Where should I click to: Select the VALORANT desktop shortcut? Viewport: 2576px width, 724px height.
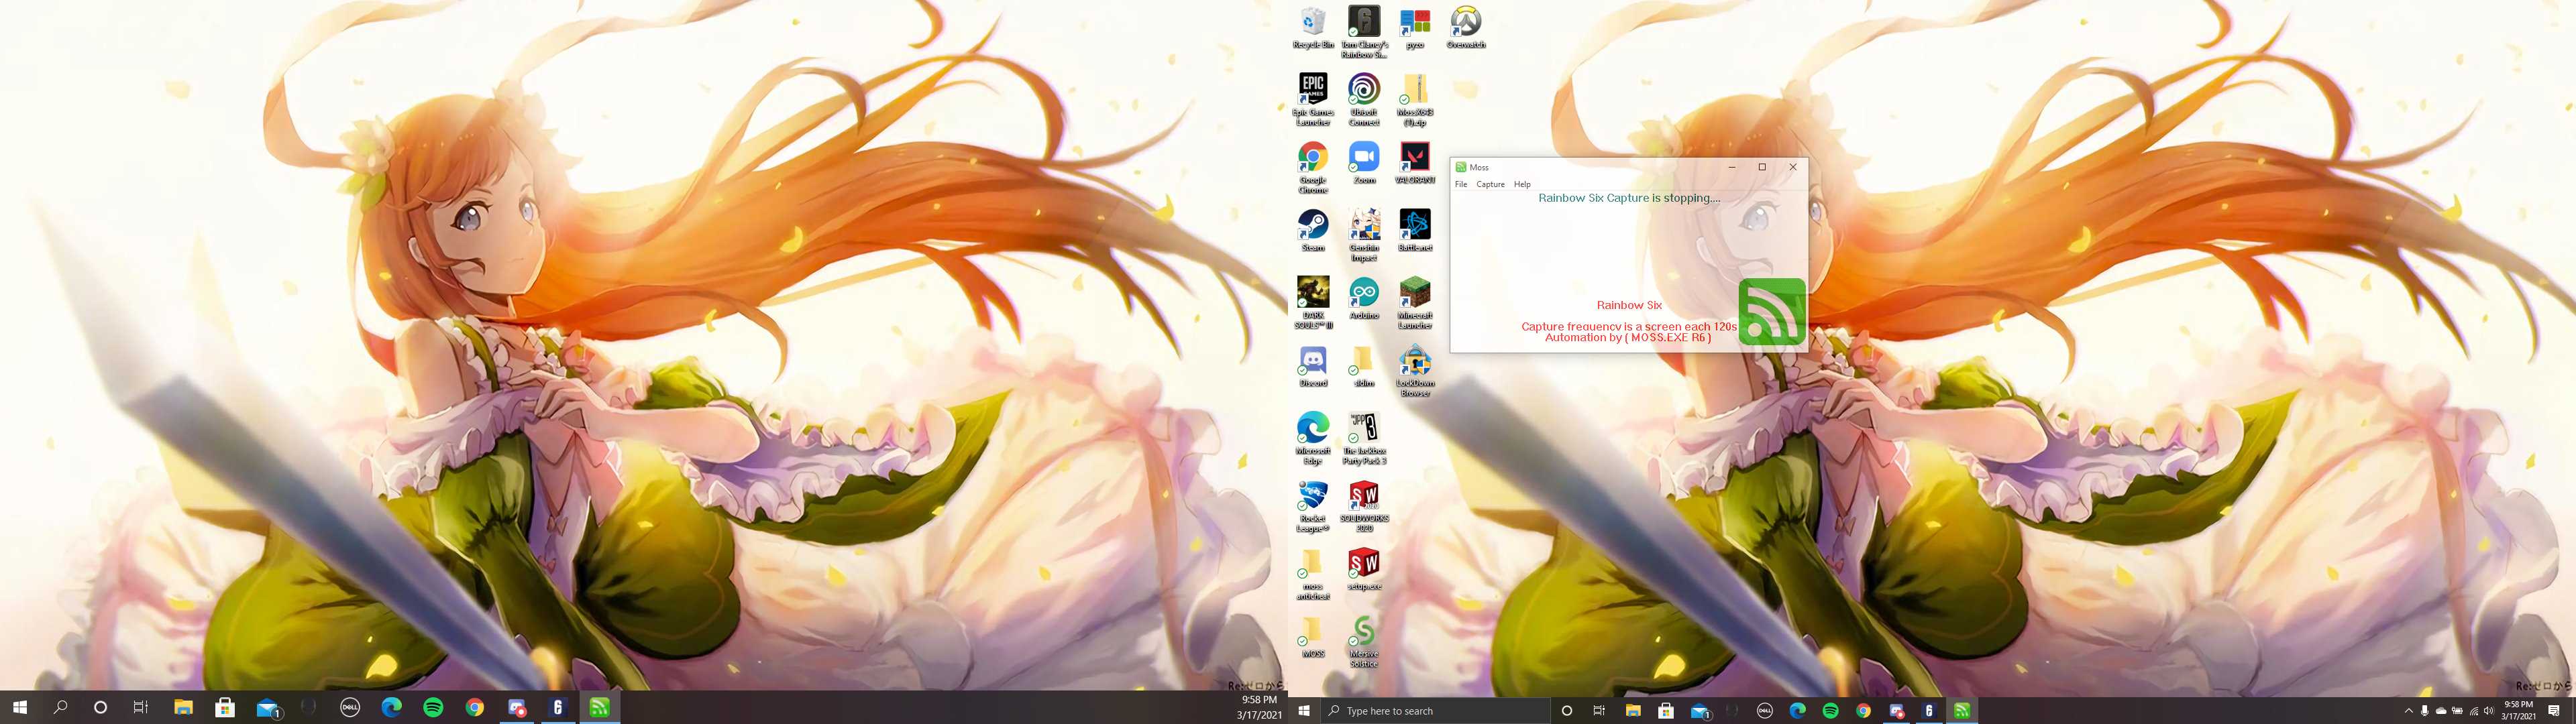[x=1415, y=163]
